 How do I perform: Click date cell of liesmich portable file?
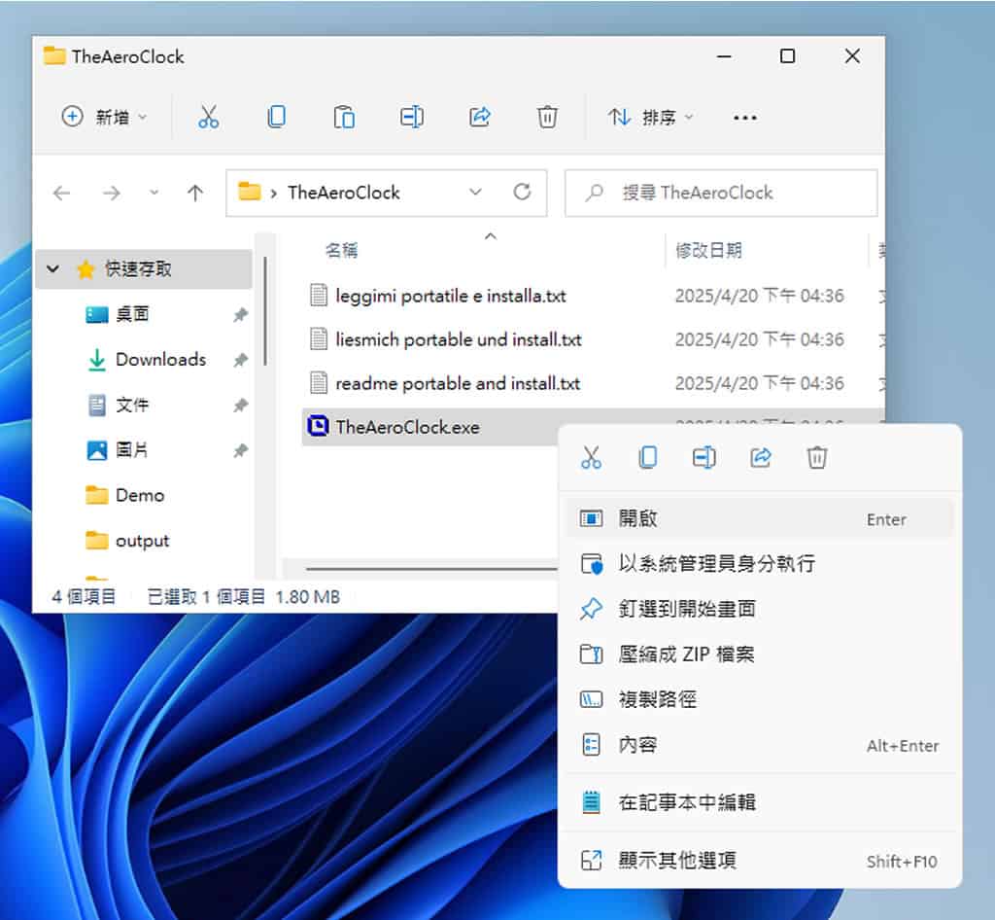[x=759, y=339]
